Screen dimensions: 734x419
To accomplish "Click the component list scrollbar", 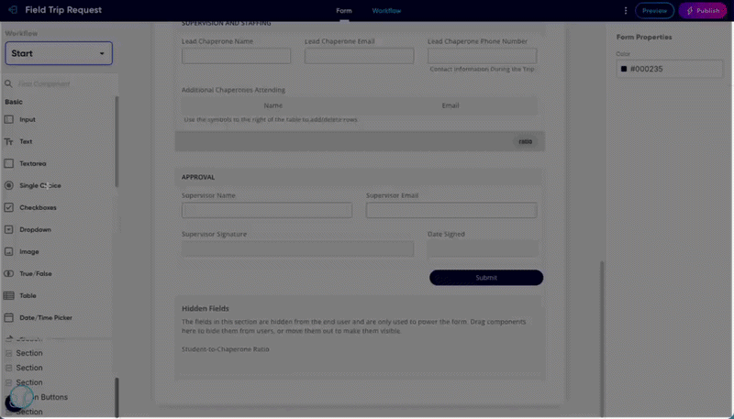I will coord(117,142).
